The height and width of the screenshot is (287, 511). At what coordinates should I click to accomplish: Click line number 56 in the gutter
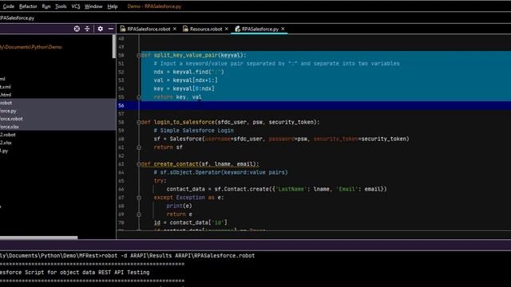click(x=121, y=105)
